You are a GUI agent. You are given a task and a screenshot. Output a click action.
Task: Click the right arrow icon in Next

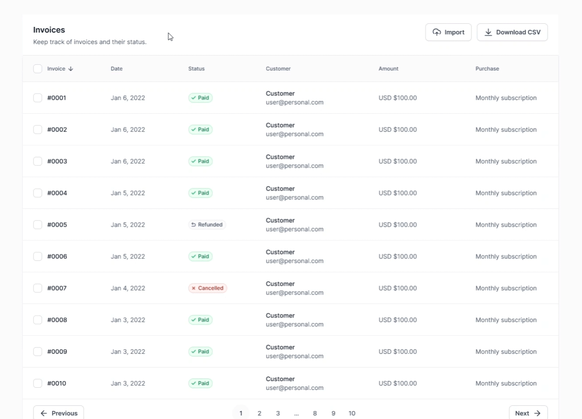point(537,413)
